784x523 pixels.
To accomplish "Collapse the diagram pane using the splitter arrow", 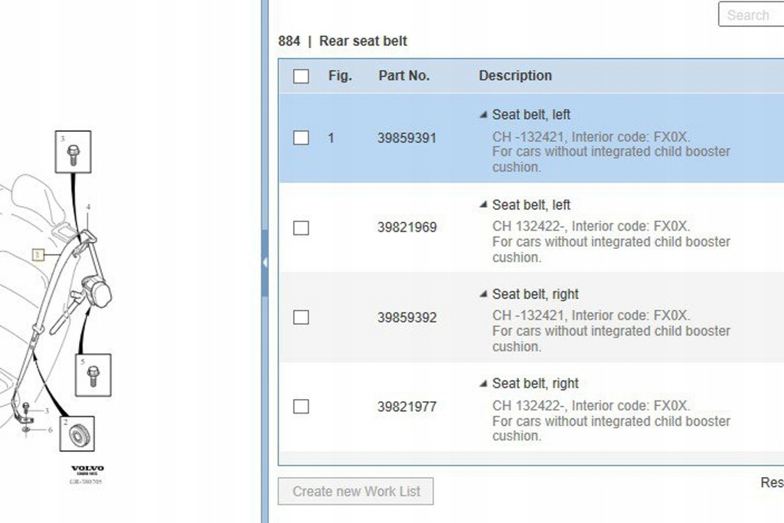I will coord(264,263).
